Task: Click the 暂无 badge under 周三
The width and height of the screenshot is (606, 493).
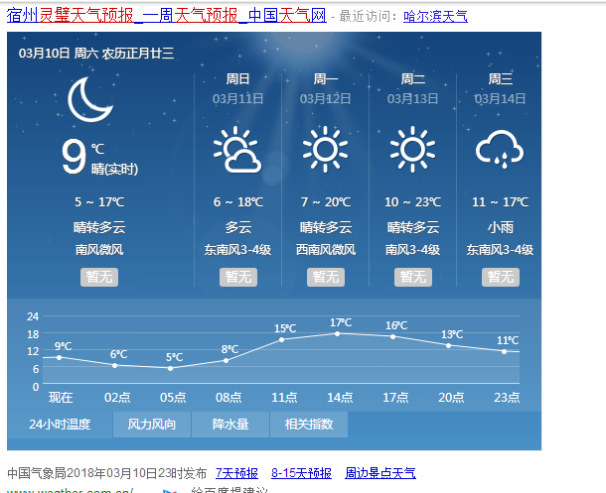Action: coord(501,277)
